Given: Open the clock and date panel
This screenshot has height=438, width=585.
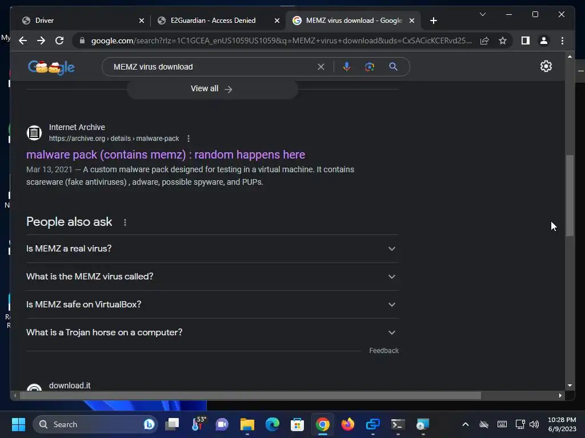Looking at the screenshot, I should click(x=562, y=424).
